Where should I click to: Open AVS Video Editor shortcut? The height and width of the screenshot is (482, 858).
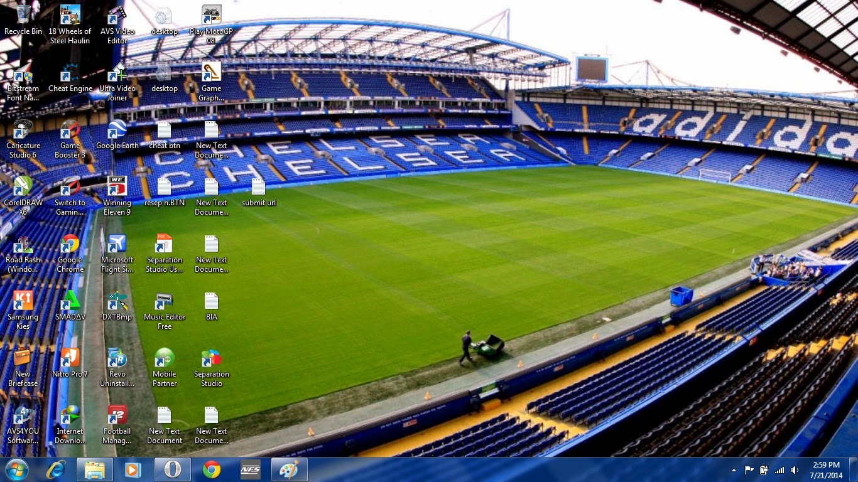coord(117,24)
